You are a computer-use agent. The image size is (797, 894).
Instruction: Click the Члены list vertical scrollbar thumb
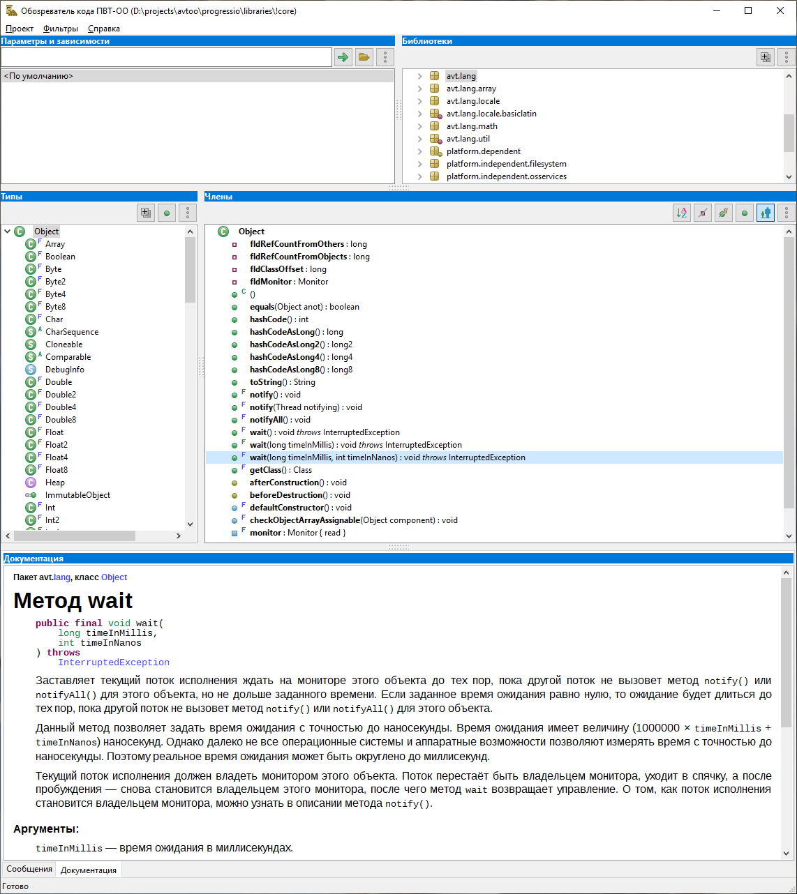click(789, 372)
